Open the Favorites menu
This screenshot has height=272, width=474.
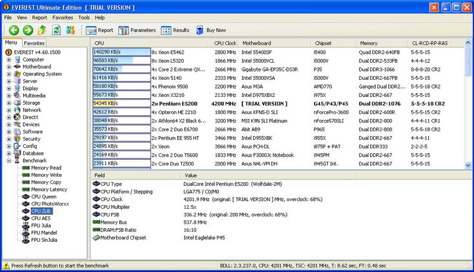63,18
